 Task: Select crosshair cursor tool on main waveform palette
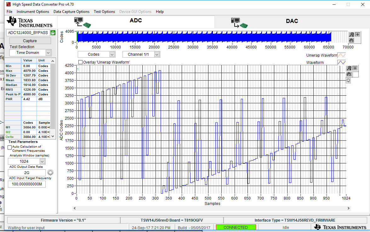(x=355, y=68)
